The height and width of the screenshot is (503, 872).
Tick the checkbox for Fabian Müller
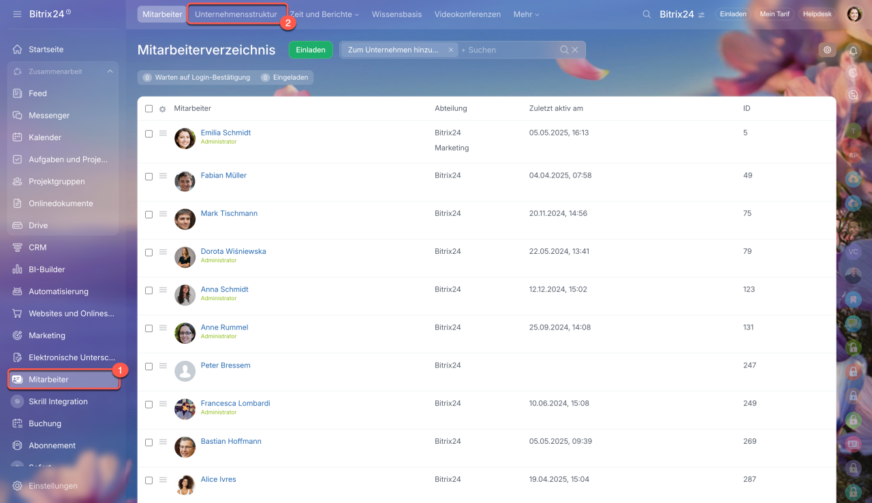pos(149,177)
